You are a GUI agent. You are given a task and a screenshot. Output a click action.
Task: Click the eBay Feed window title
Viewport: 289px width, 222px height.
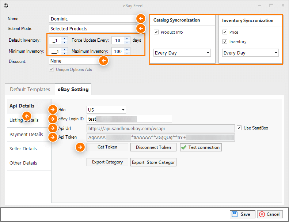point(133,6)
